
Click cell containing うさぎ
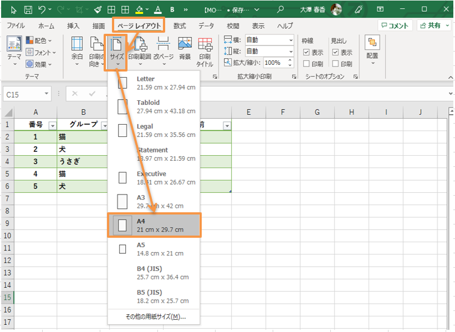pyautogui.click(x=82, y=161)
